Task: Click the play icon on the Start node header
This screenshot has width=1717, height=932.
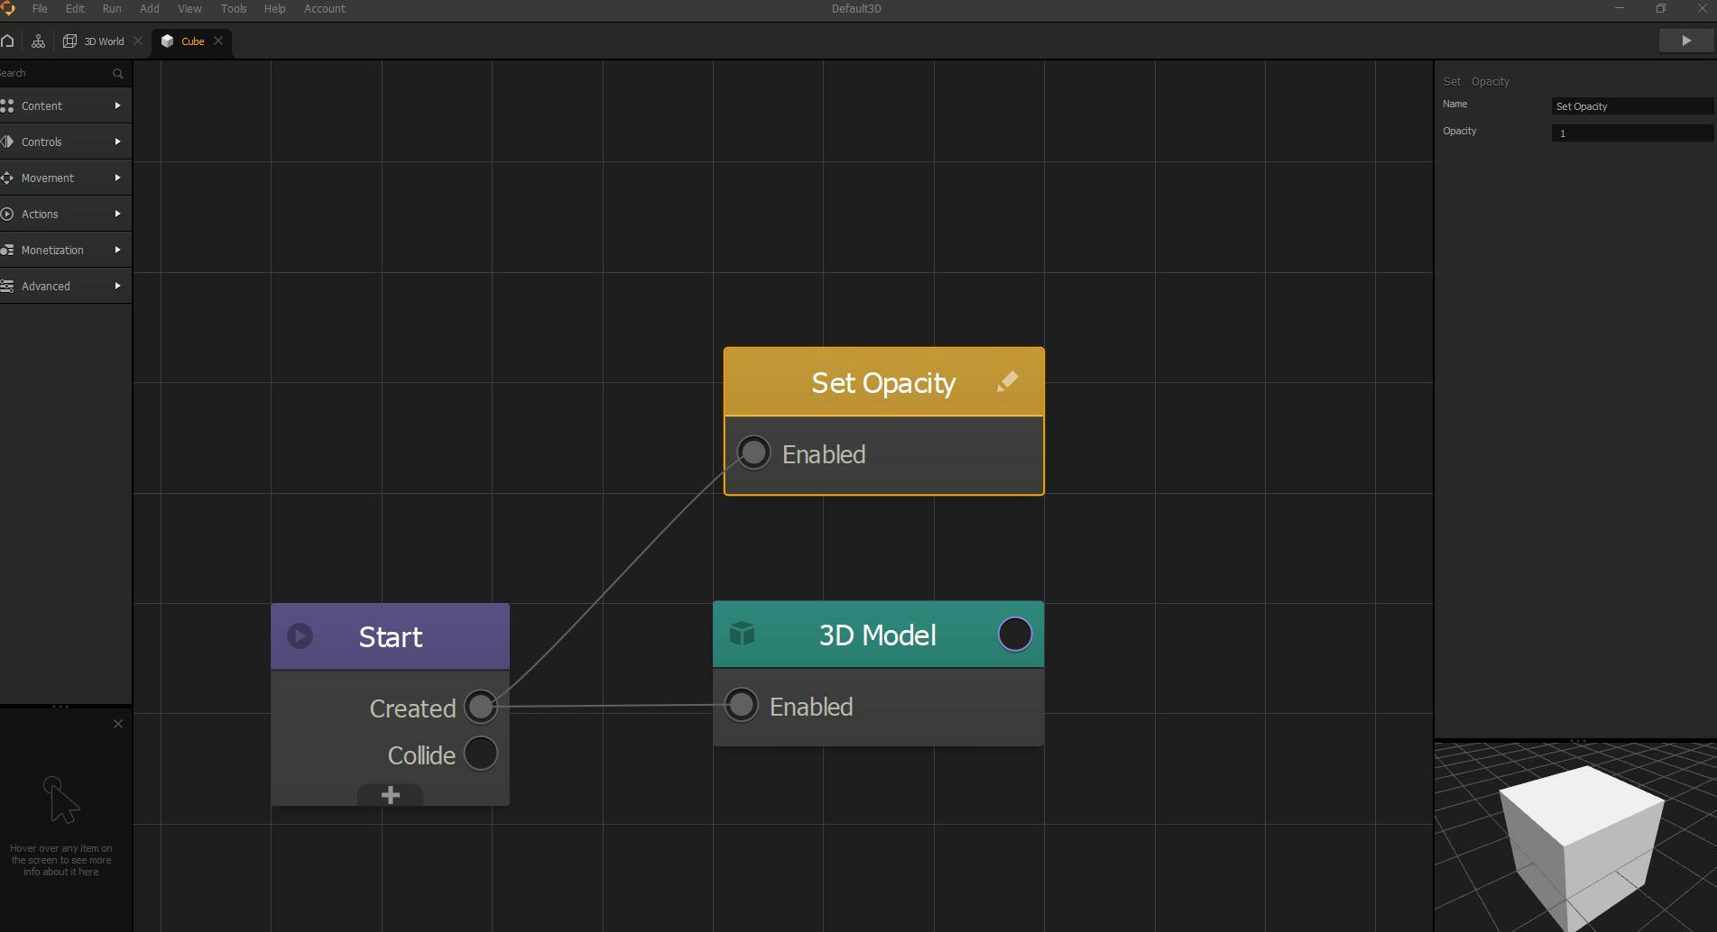Action: pos(300,635)
